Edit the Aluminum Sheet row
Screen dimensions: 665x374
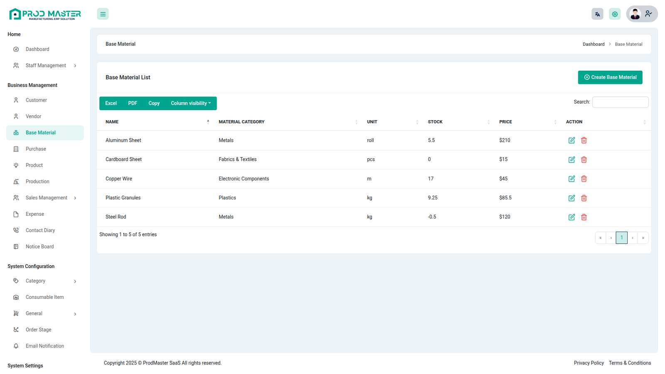tap(571, 140)
